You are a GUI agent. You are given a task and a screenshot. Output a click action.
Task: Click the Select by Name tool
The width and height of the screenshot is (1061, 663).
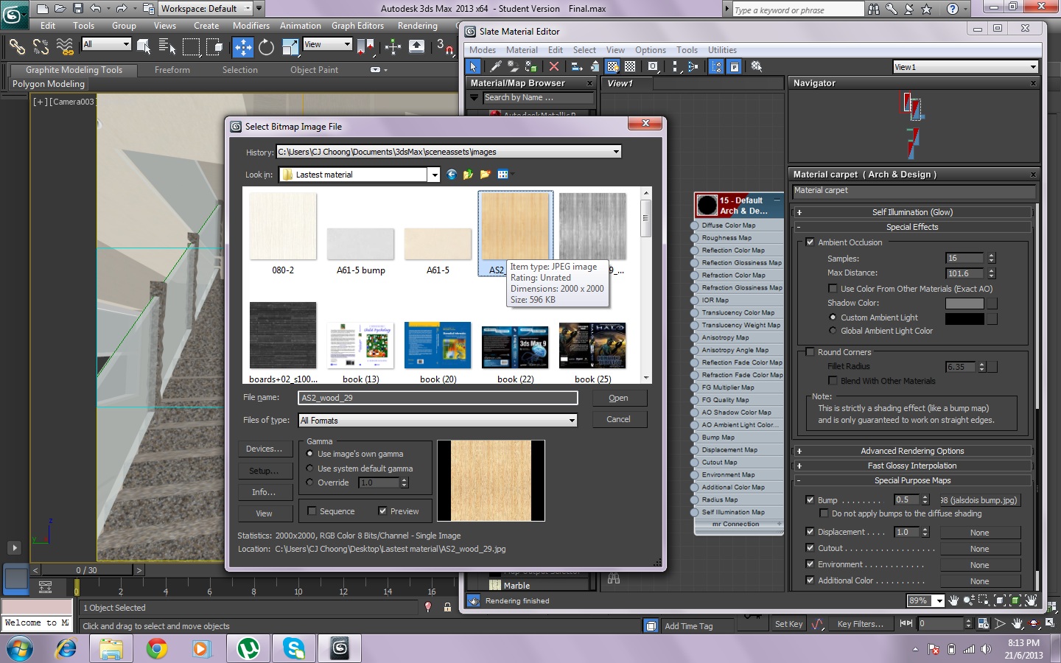pos(167,47)
